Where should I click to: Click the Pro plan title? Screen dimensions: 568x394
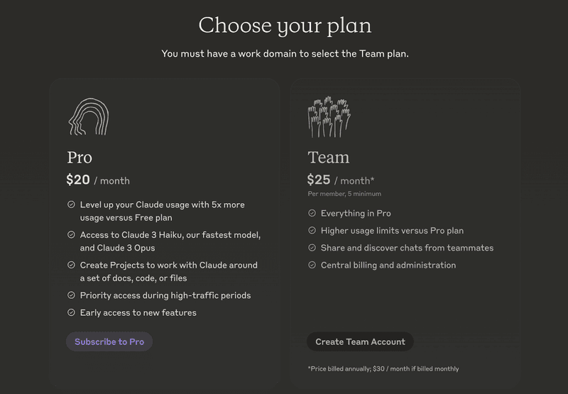pos(80,157)
